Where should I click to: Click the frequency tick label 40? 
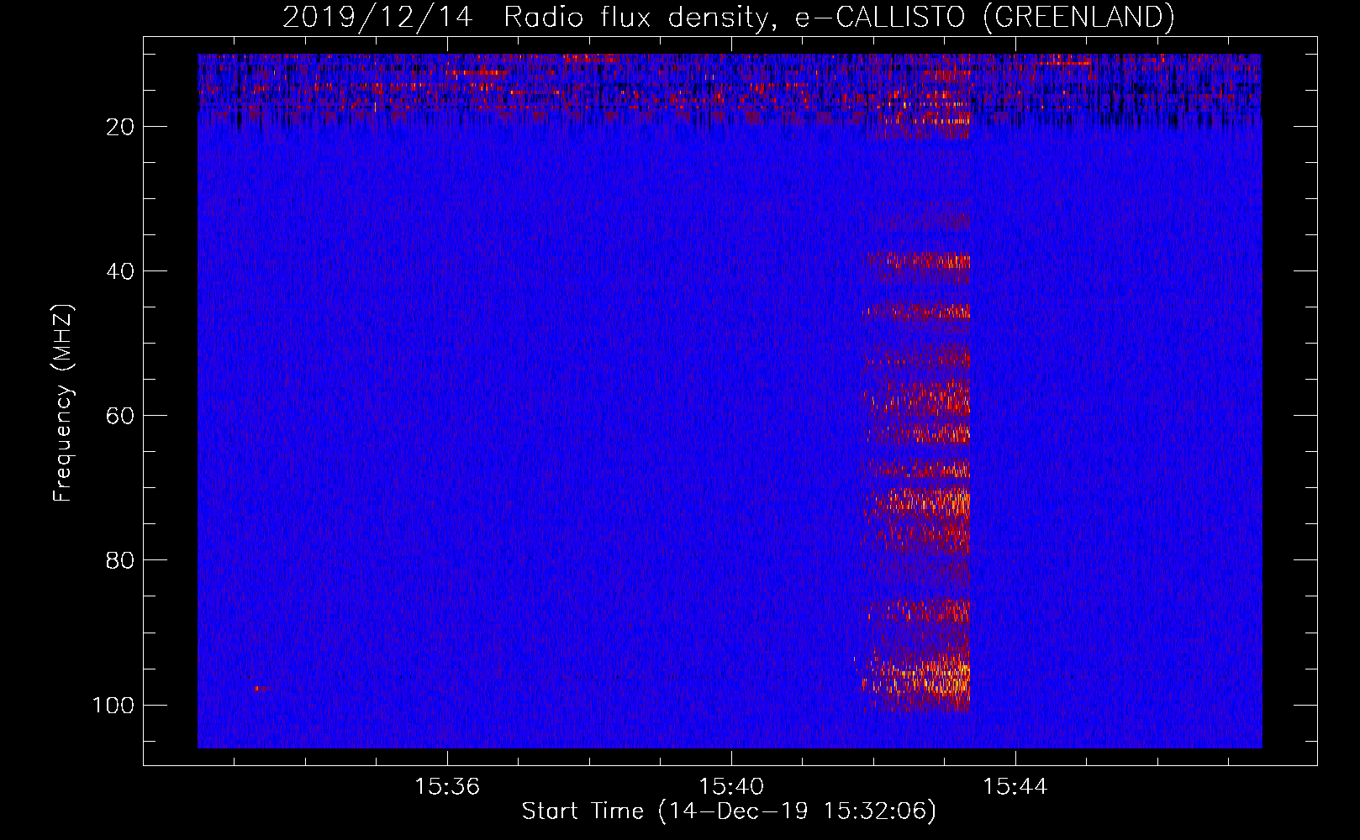(x=120, y=271)
